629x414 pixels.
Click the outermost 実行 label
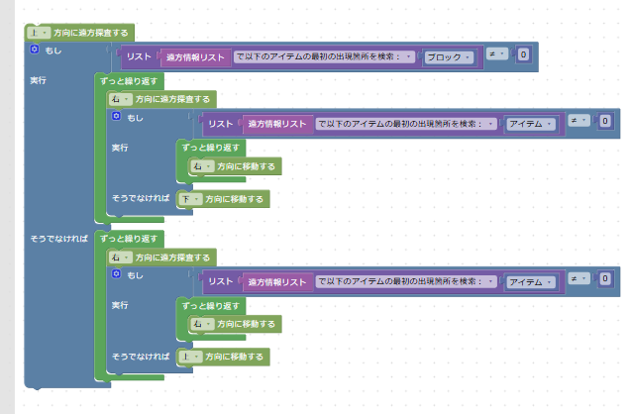click(38, 80)
